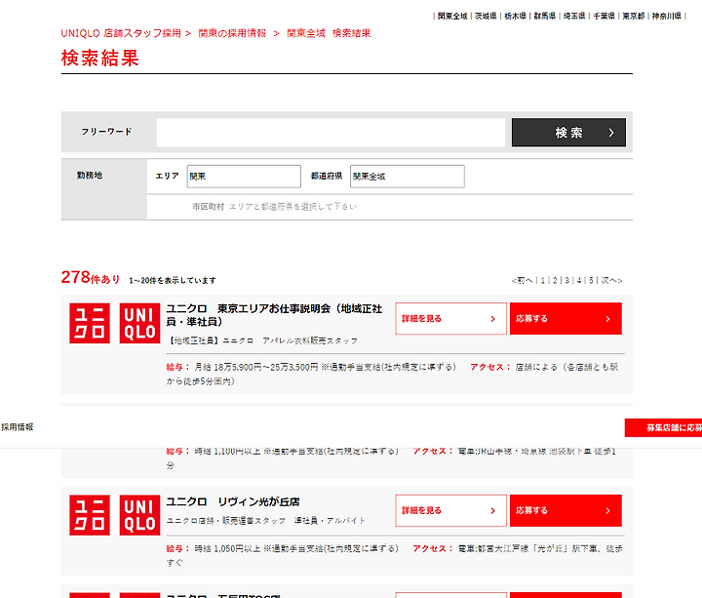Click the 時給 1,050円以上 salary text

pyautogui.click(x=282, y=548)
